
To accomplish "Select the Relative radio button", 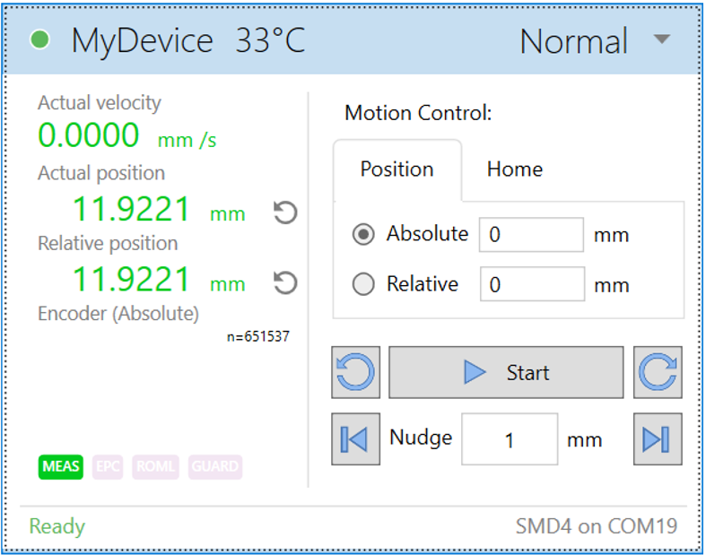I will point(363,285).
